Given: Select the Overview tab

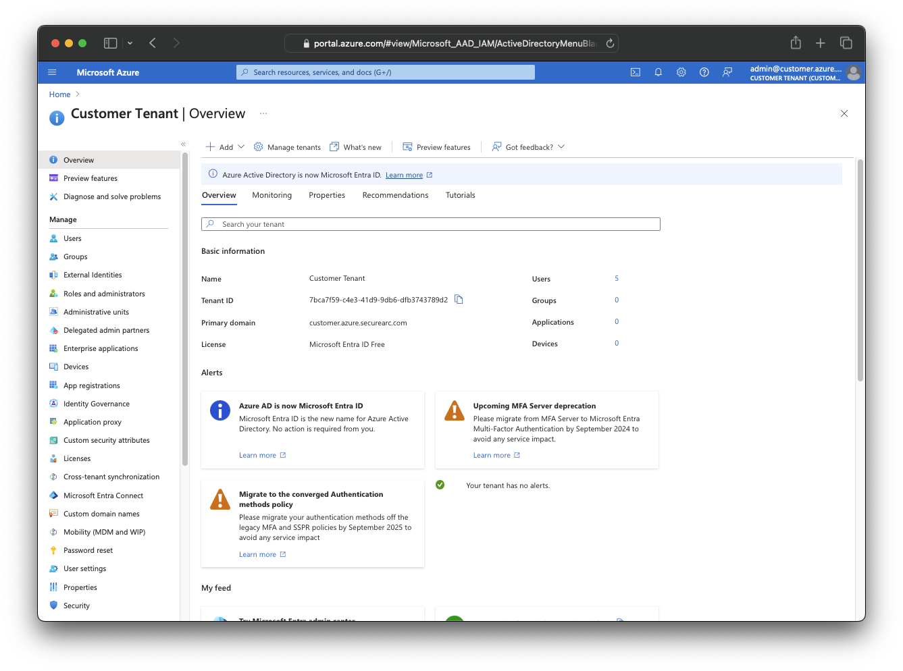Looking at the screenshot, I should point(219,195).
